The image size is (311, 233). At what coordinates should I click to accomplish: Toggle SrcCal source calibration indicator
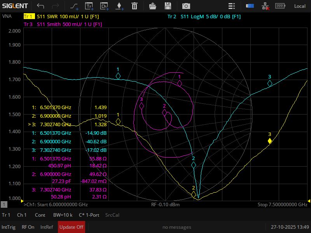(112, 215)
